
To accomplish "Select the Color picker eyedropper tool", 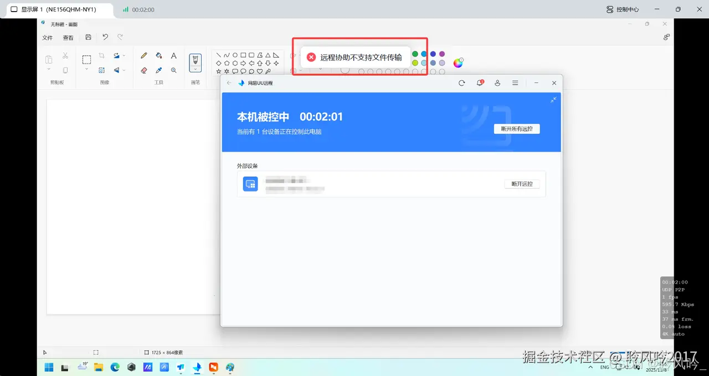I will [158, 70].
